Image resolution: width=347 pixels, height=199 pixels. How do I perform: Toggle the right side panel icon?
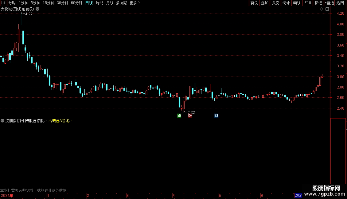[x=327, y=9]
